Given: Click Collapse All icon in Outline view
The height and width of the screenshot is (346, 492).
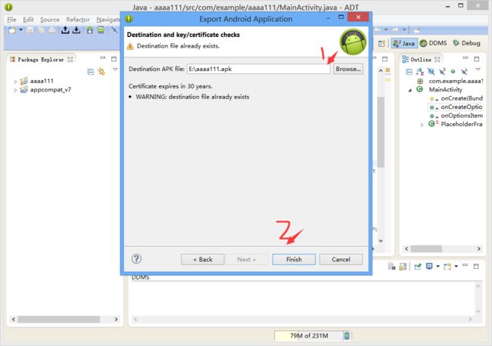Looking at the screenshot, I should (x=409, y=71).
